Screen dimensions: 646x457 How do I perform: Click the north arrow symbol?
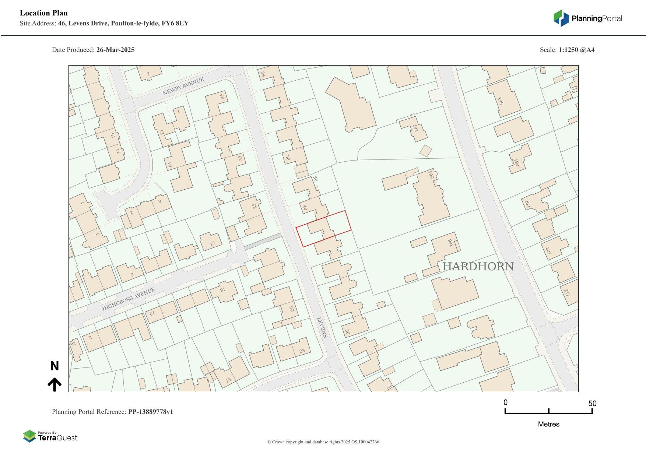click(55, 384)
